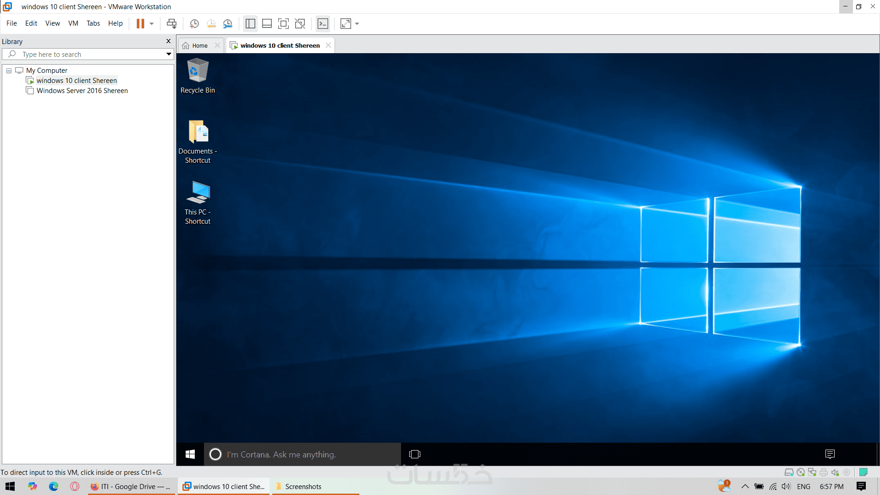Pause the virtual machine
Image resolution: width=880 pixels, height=495 pixels.
coord(140,23)
